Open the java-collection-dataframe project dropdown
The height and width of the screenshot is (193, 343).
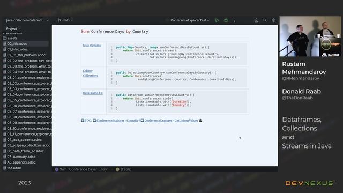27,20
